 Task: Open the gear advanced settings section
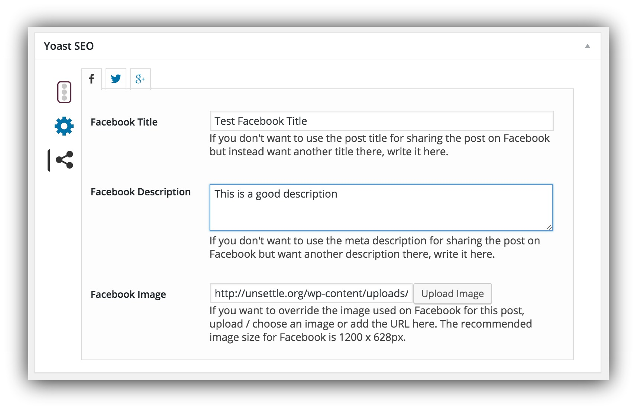click(x=64, y=126)
